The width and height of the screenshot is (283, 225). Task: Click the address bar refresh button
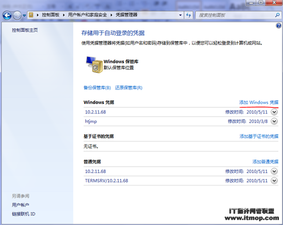click(x=188, y=15)
